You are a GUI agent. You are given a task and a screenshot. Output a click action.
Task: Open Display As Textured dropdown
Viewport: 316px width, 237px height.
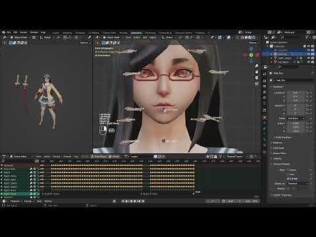[298, 184]
